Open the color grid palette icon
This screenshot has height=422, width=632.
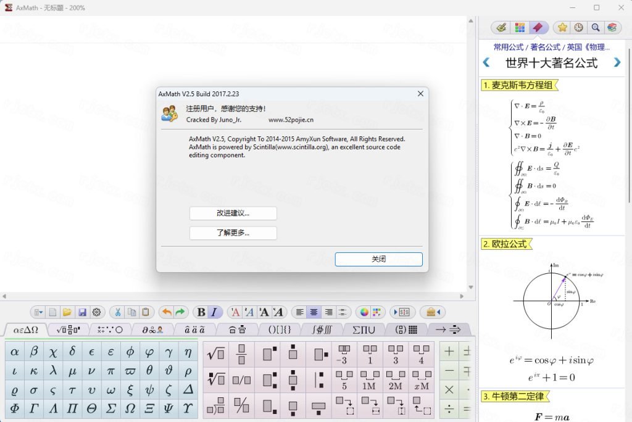(376, 312)
